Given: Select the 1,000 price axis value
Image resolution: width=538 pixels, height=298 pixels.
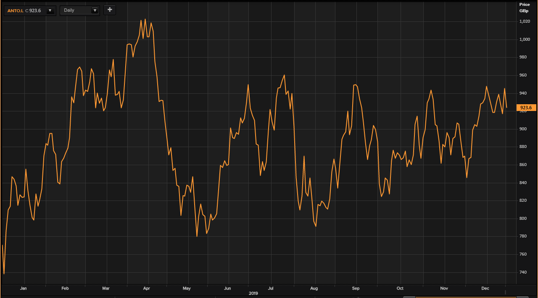Looking at the screenshot, I should (525, 40).
